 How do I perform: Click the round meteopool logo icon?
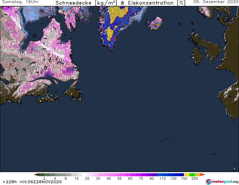coord(208,182)
